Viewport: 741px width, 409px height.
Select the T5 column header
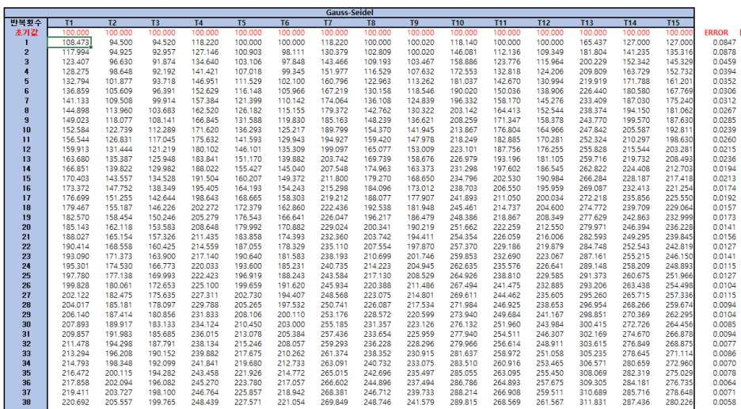point(241,23)
